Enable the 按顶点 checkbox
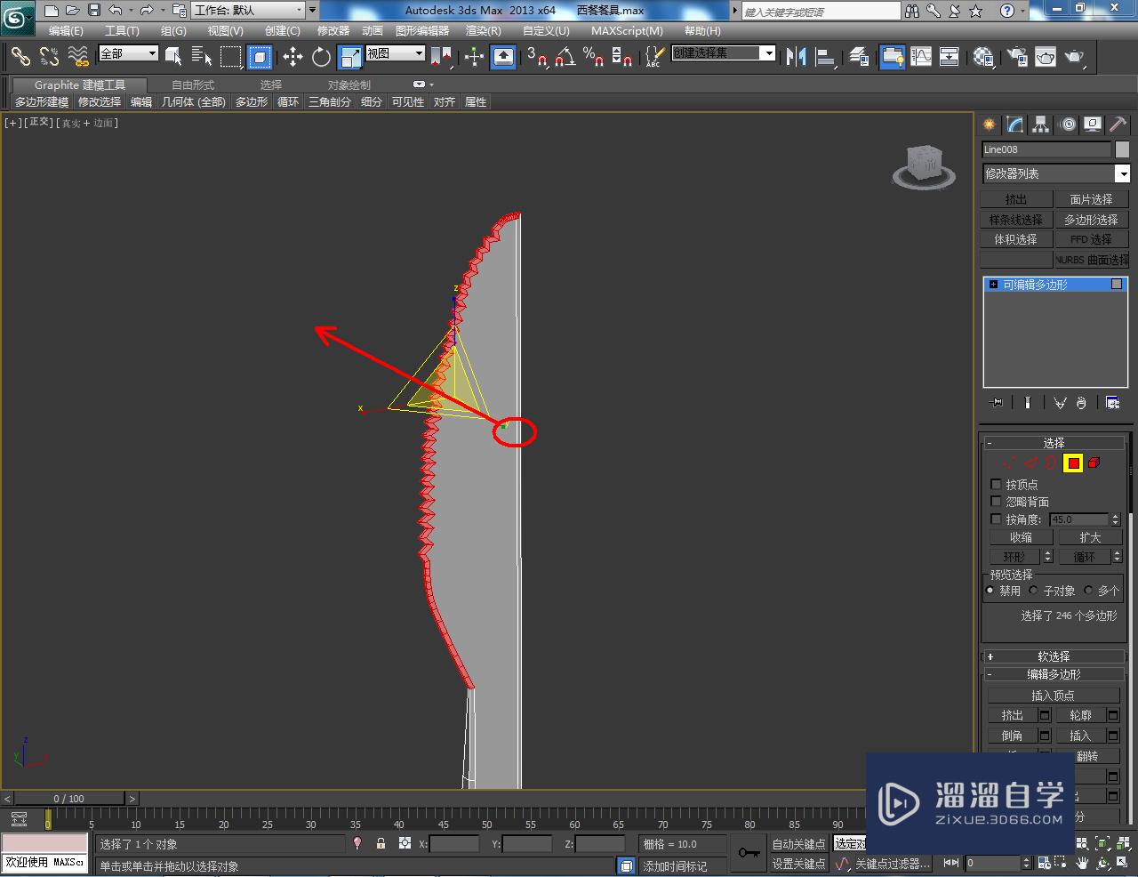This screenshot has height=877, width=1138. (996, 485)
